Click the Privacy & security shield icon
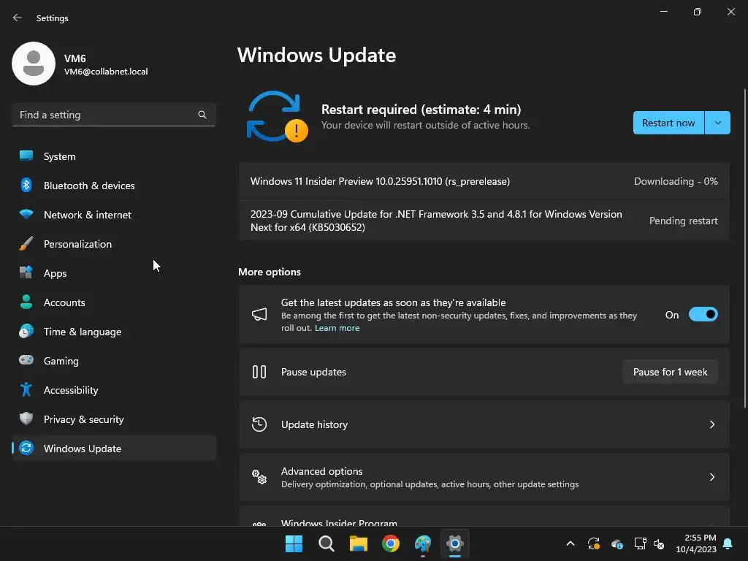This screenshot has width=748, height=561. 26,419
